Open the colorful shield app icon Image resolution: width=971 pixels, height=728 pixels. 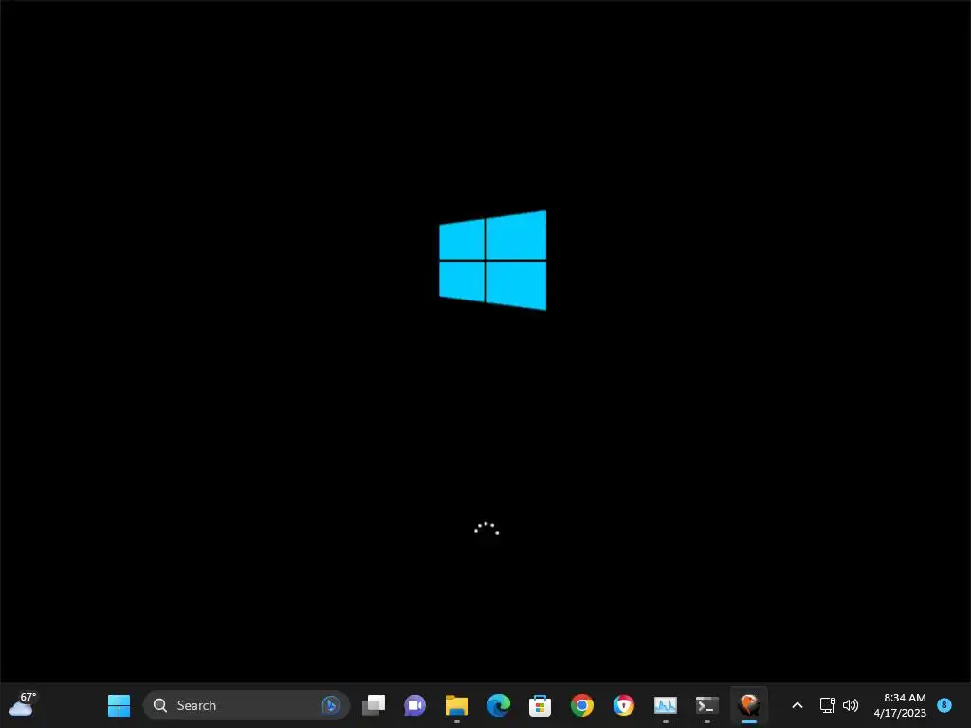coord(624,705)
